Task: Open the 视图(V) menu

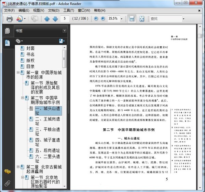Action: click(x=39, y=11)
